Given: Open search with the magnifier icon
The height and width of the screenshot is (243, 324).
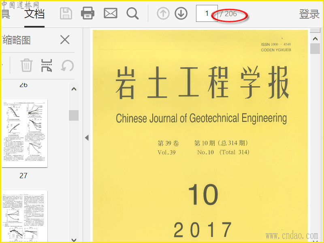Looking at the screenshot, I should 132,14.
